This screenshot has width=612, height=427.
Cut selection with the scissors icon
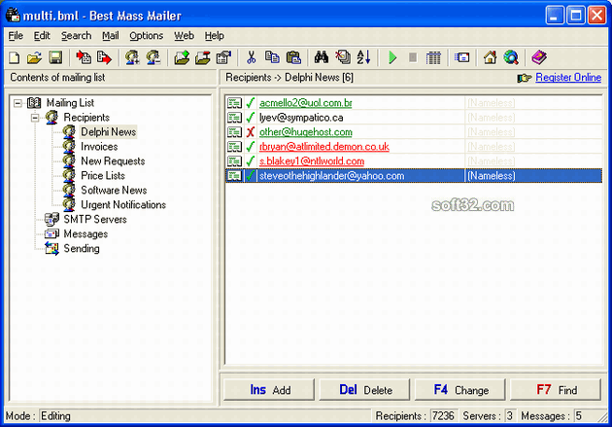[x=251, y=57]
